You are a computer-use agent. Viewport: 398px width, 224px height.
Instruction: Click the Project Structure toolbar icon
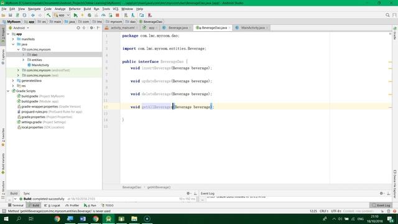click(x=141, y=15)
